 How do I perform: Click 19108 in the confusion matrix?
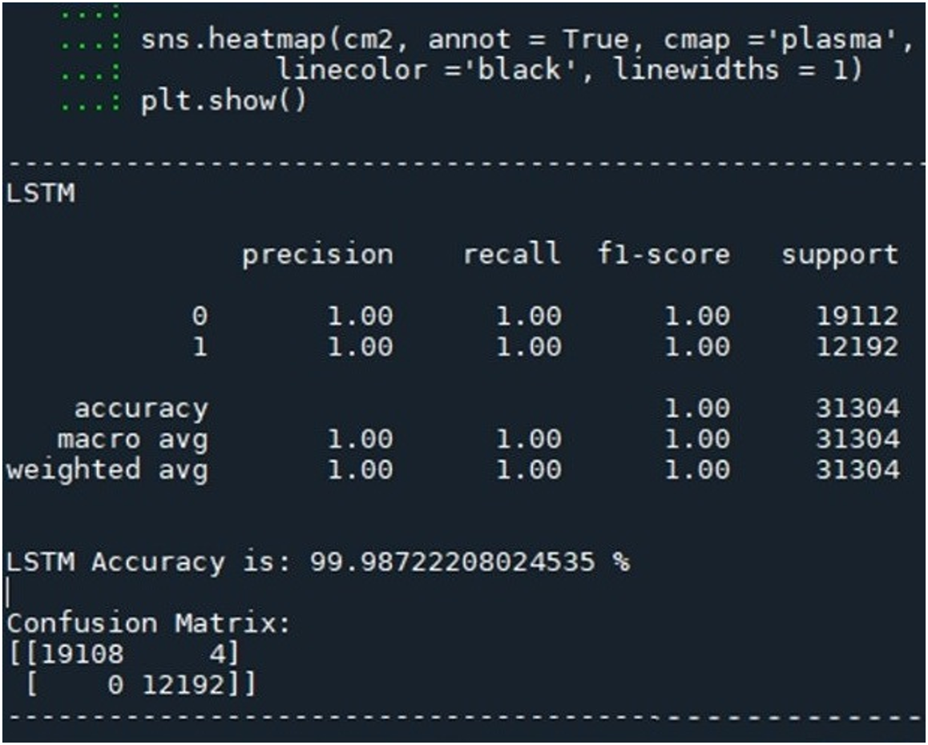81,654
